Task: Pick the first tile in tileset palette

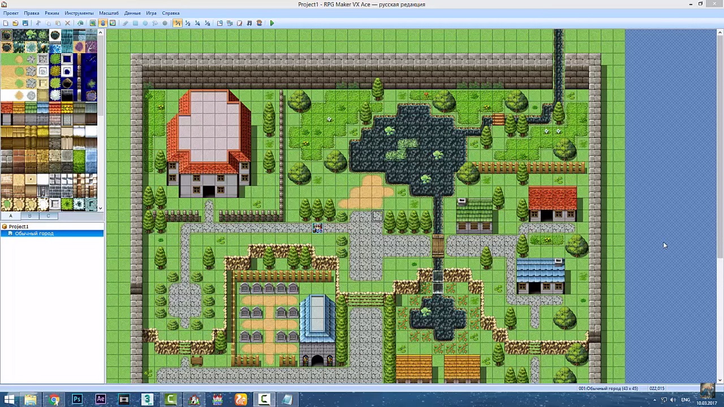Action: point(6,35)
